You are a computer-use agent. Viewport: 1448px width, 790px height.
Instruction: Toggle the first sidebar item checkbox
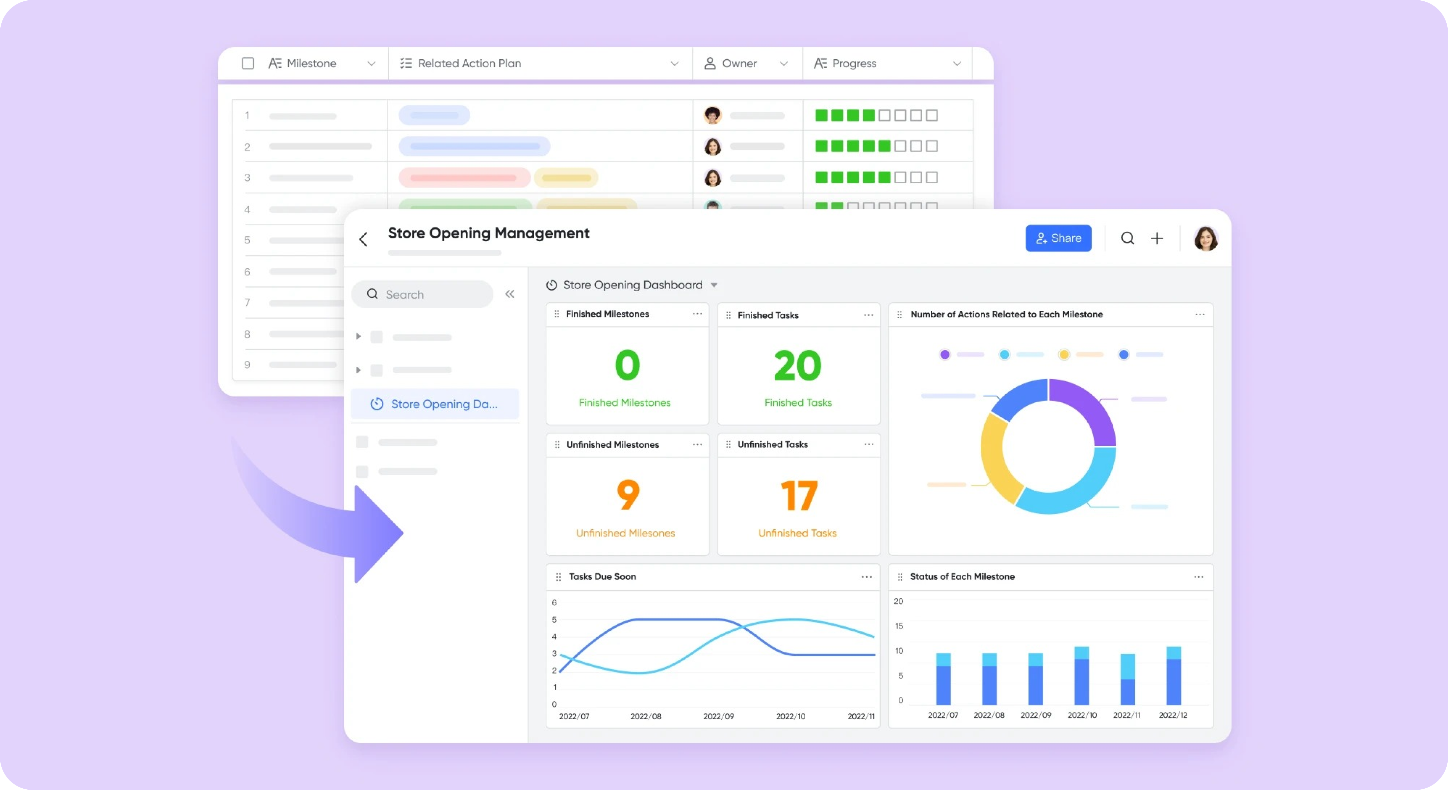(x=376, y=337)
